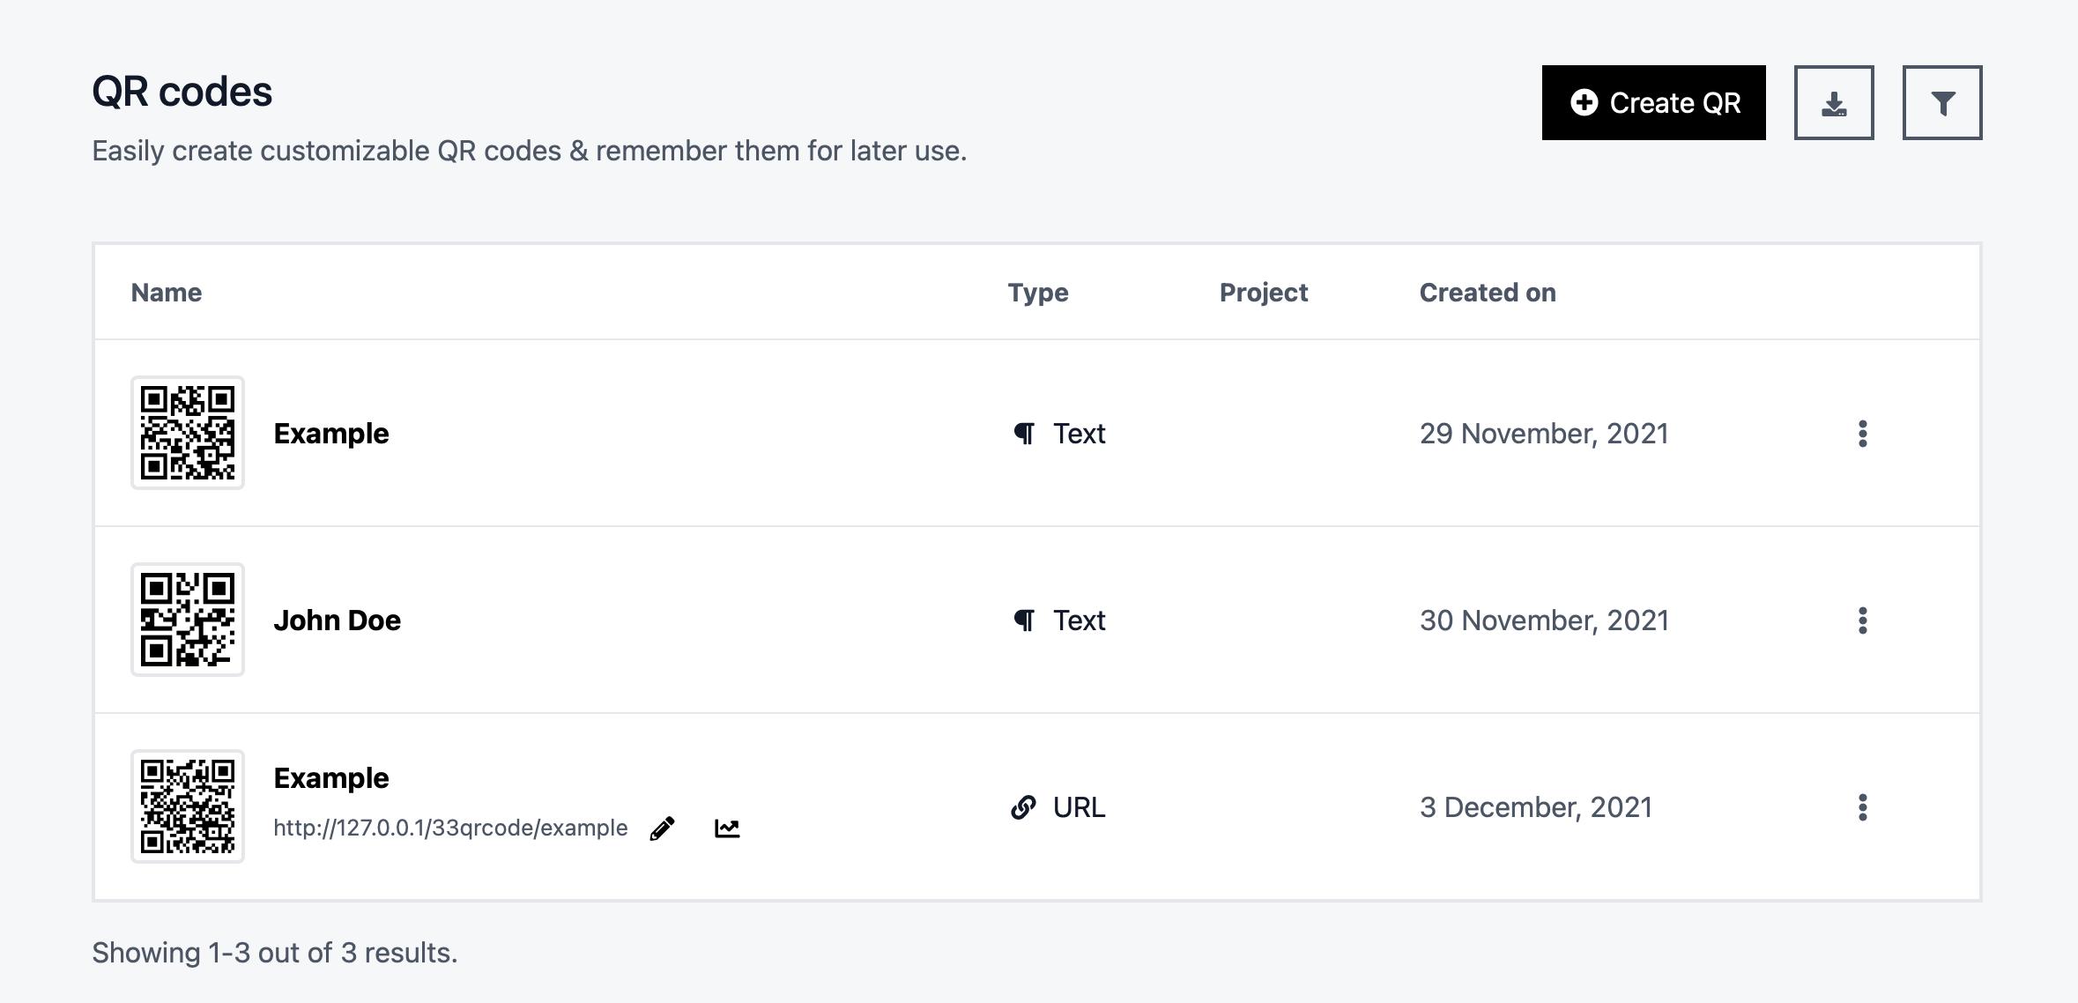Open the filter funnel dropdown
This screenshot has height=1003, width=2078.
point(1941,102)
